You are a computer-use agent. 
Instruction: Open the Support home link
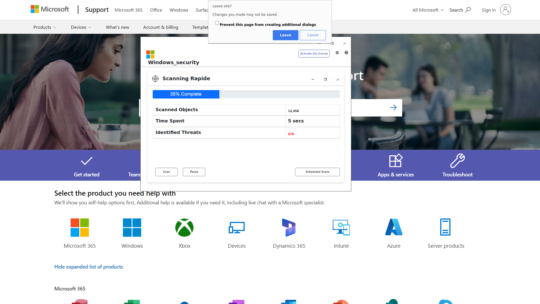97,10
